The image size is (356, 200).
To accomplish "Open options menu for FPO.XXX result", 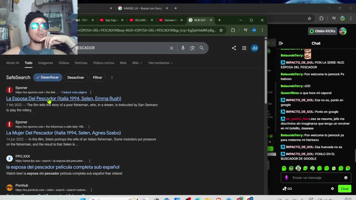I will 89,161.
